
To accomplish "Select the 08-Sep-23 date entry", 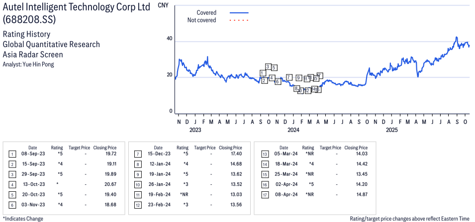I will (x=32, y=154).
